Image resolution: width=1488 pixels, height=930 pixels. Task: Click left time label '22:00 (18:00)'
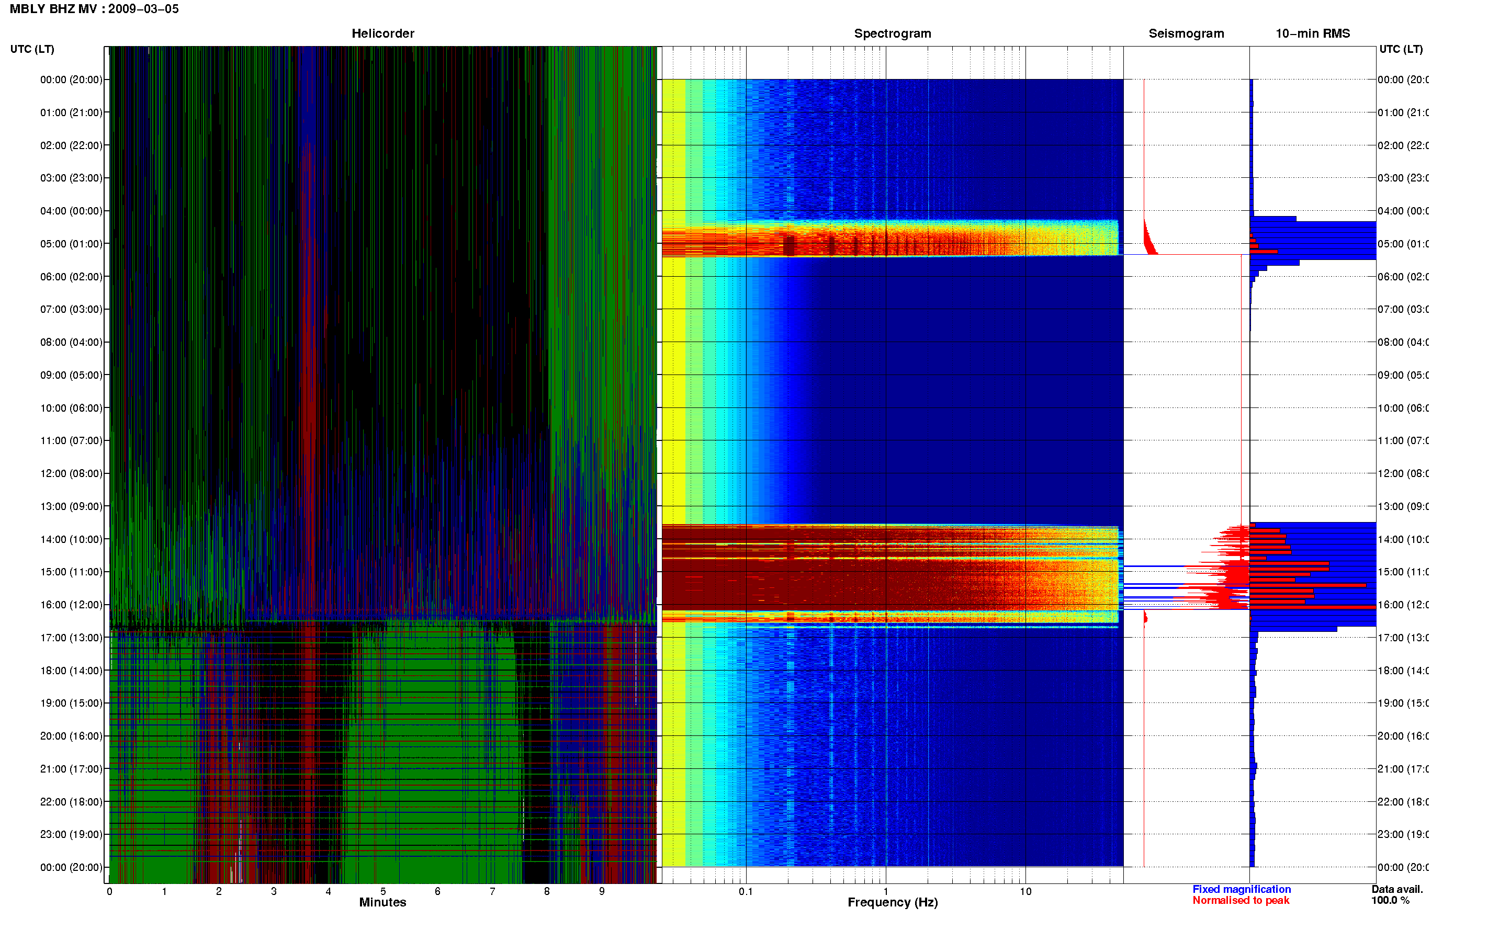71,802
